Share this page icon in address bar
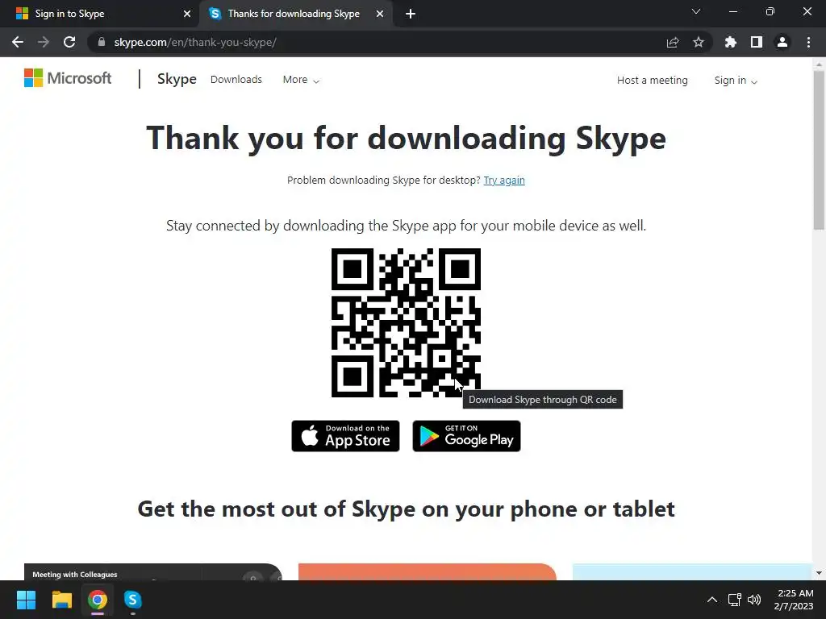826x619 pixels. 673,42
